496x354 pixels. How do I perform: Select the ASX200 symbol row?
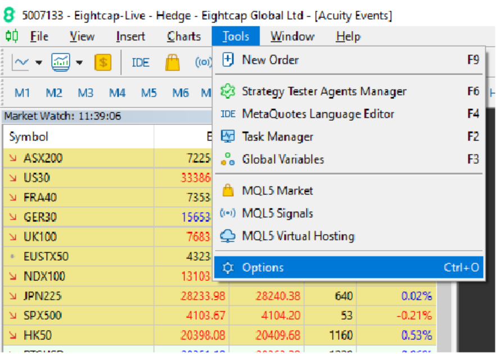(107, 158)
